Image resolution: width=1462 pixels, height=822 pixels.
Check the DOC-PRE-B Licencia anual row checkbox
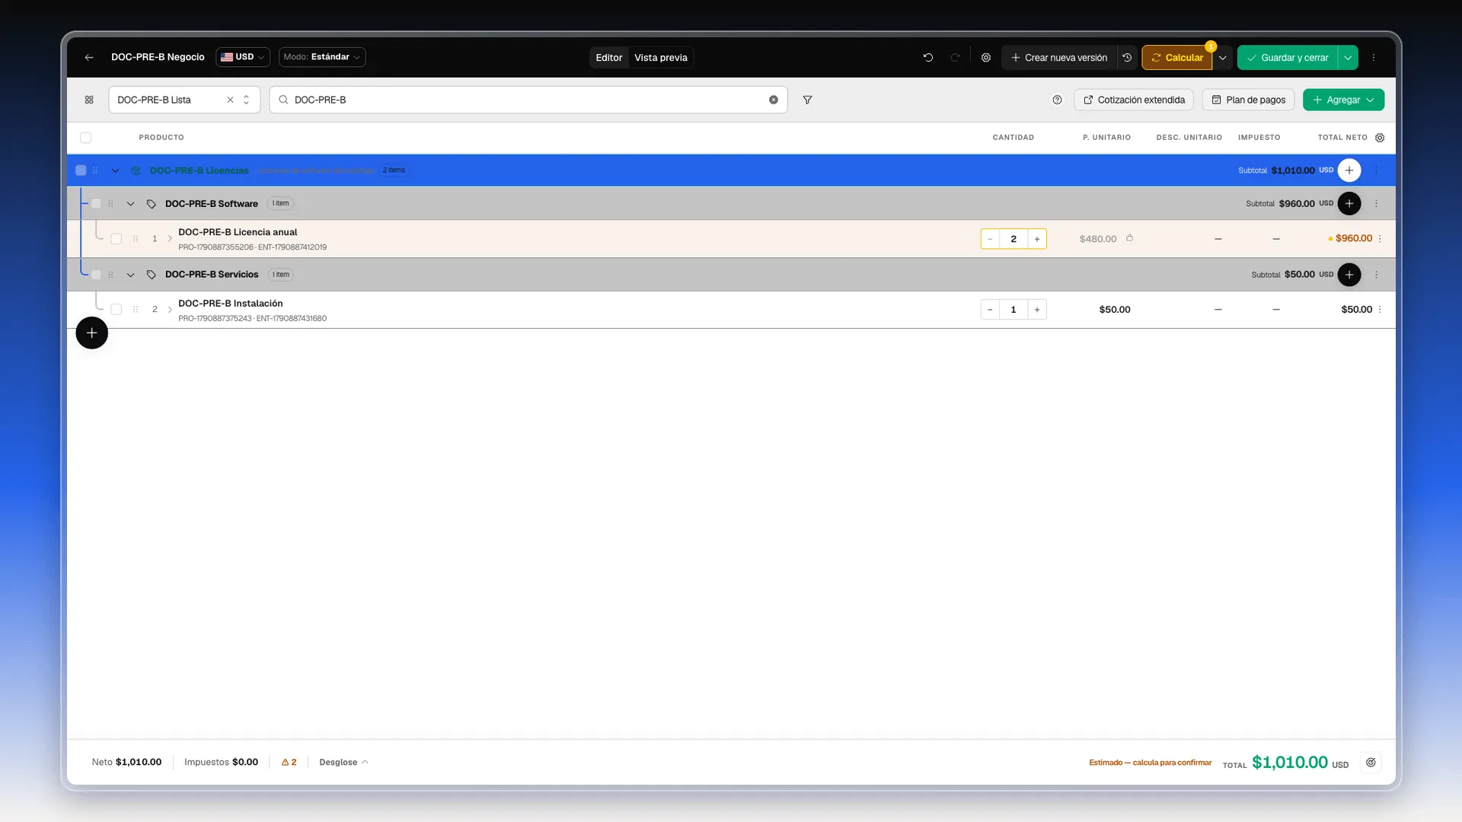click(116, 239)
